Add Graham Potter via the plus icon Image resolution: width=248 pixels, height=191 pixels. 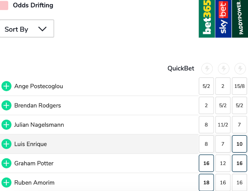pos(6,163)
